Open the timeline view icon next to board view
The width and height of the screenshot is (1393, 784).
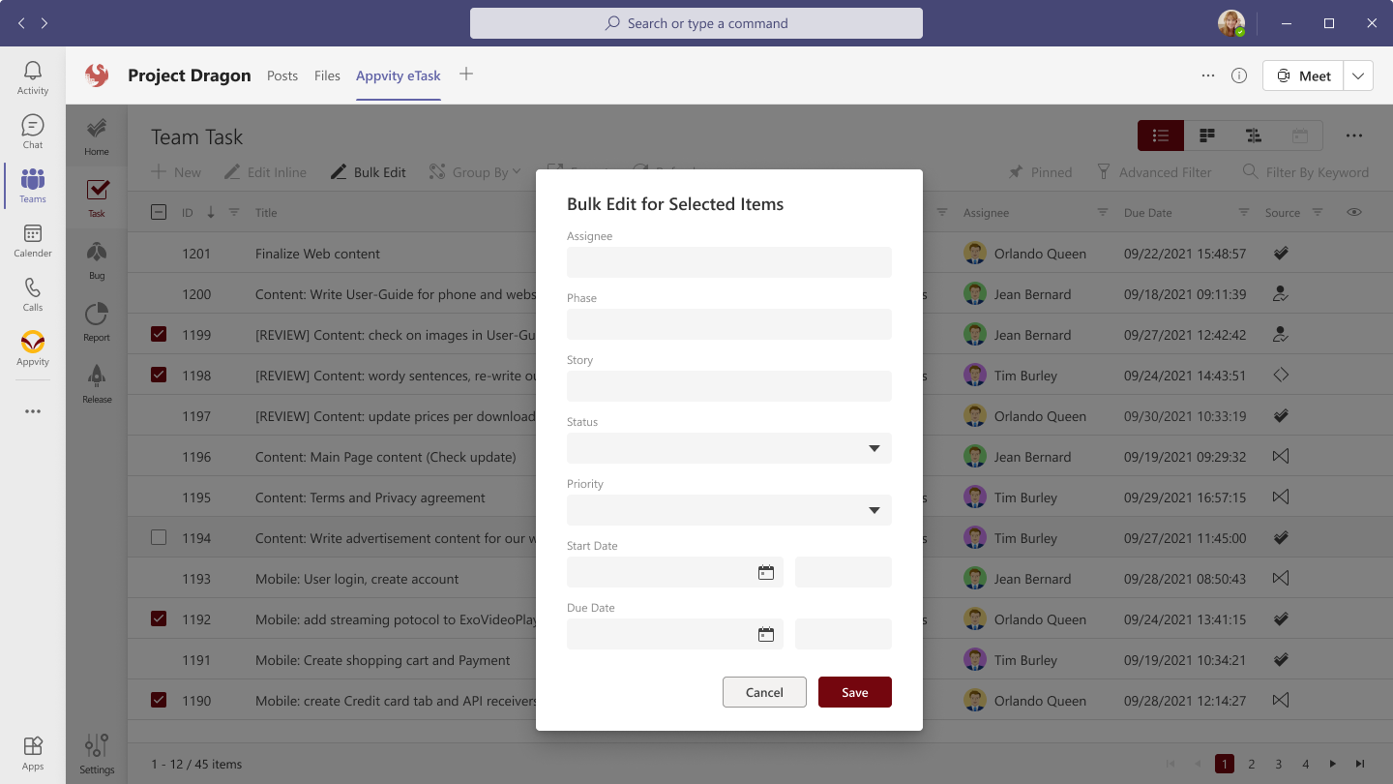coord(1253,136)
